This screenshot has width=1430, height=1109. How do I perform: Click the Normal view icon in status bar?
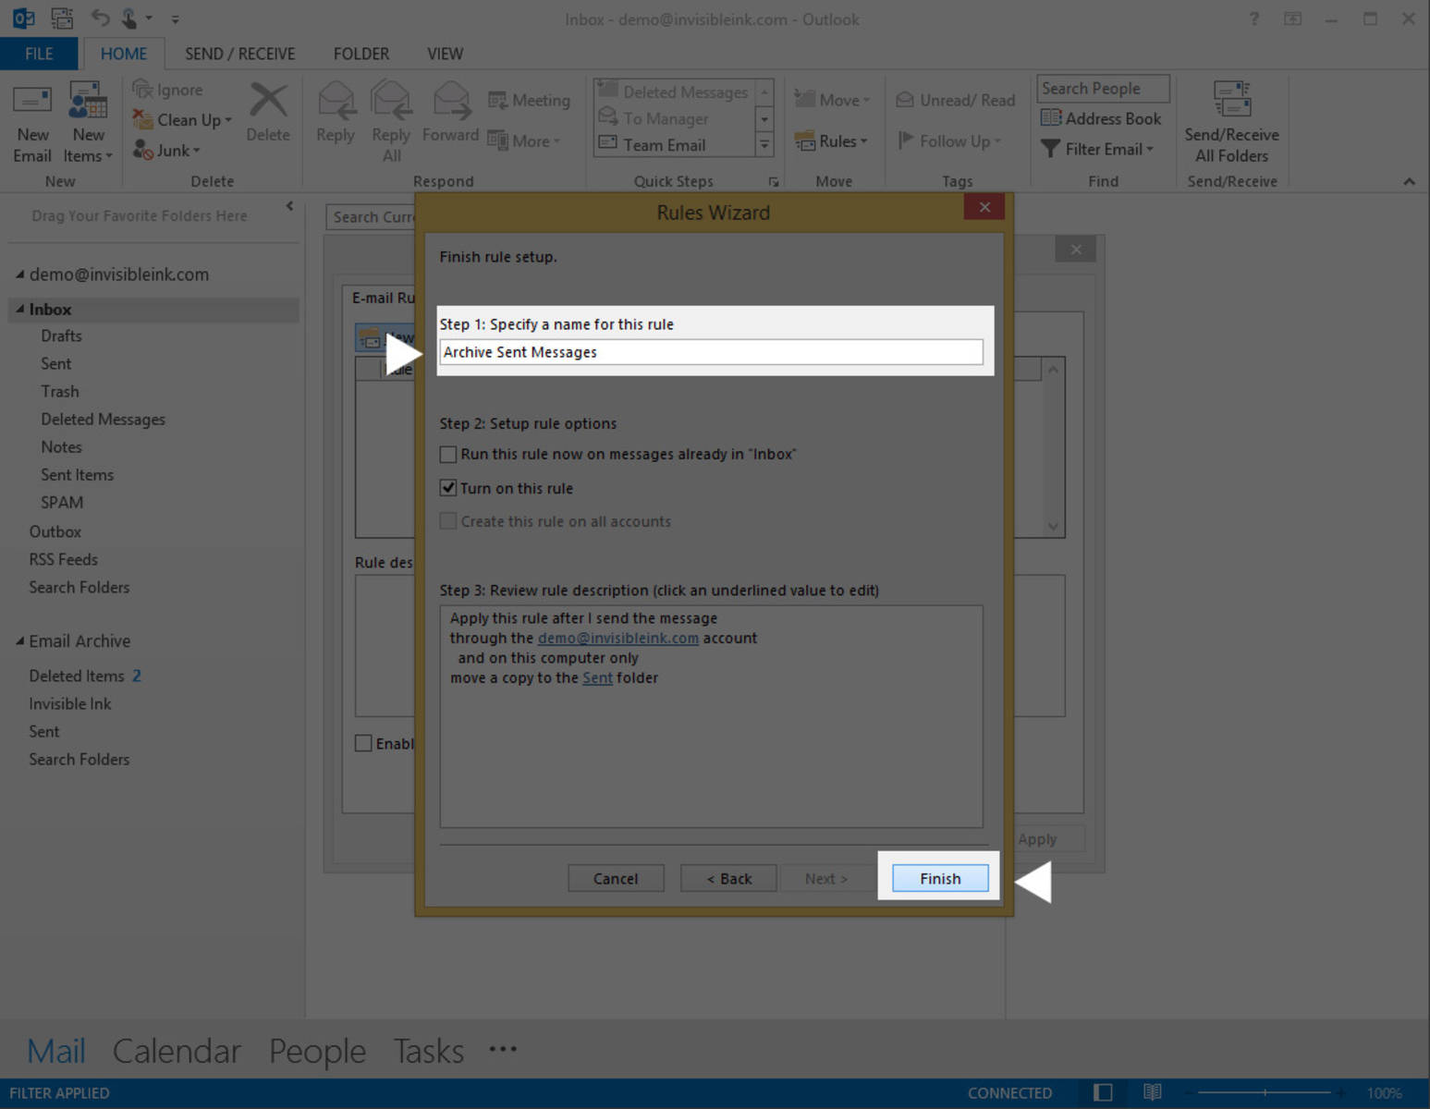(1103, 1092)
